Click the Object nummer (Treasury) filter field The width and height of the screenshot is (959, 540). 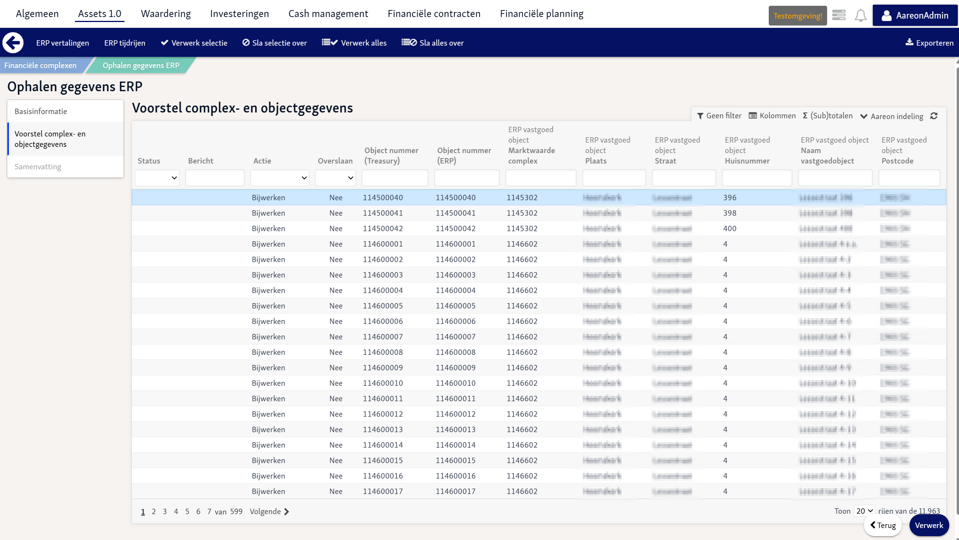[x=395, y=178]
